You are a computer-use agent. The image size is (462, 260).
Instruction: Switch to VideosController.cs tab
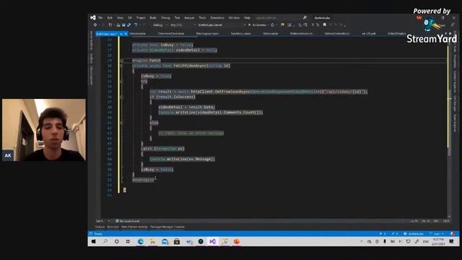click(x=337, y=34)
